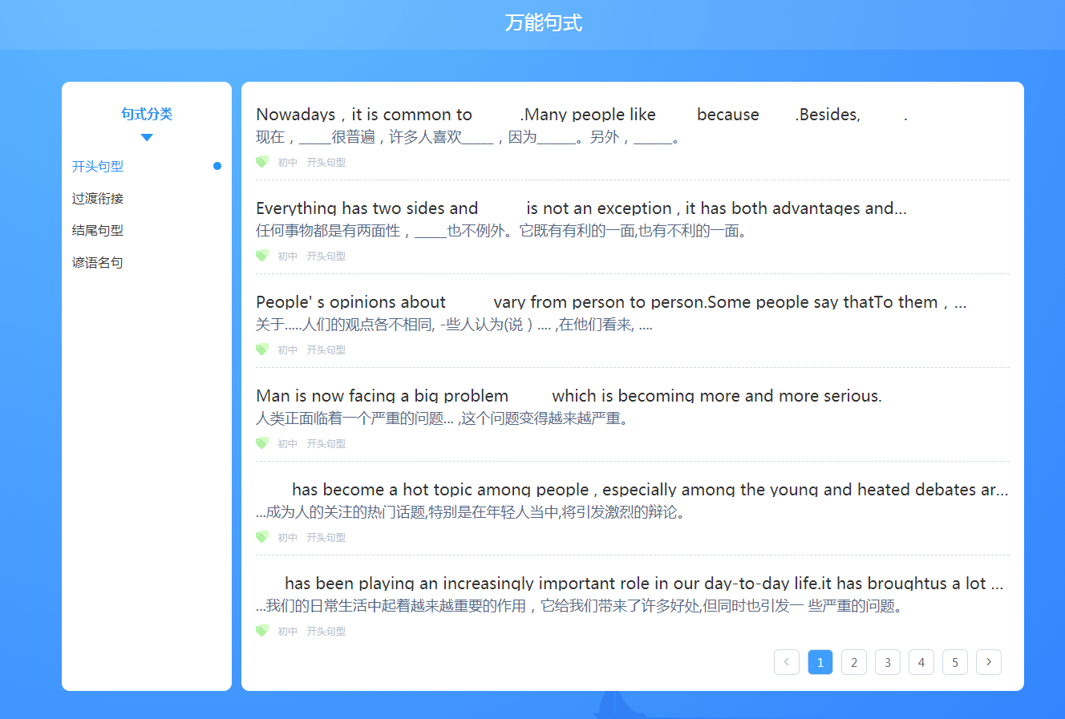Open the 过渡衔接 category
Viewport: 1065px width, 719px height.
98,199
